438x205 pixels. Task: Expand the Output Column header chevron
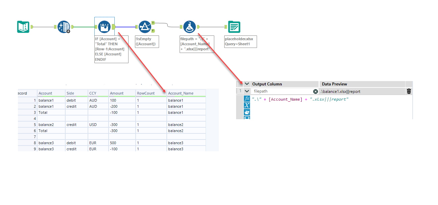[247, 83]
